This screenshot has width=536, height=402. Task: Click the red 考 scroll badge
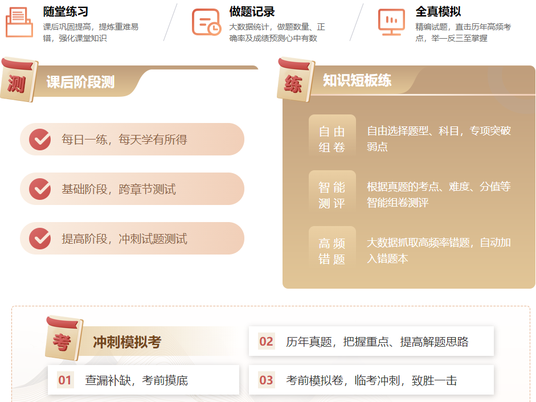[63, 339]
